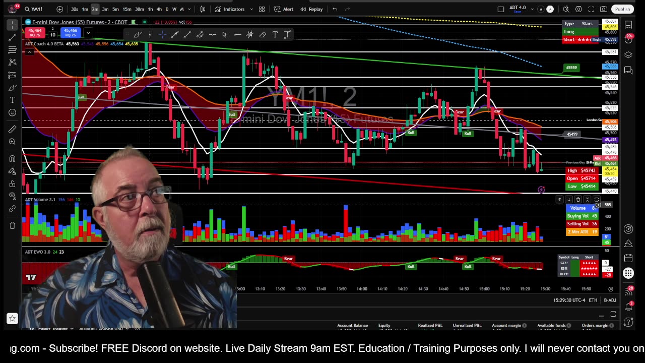
Task: Select the trend line tool in left sidebar
Action: pyautogui.click(x=12, y=38)
